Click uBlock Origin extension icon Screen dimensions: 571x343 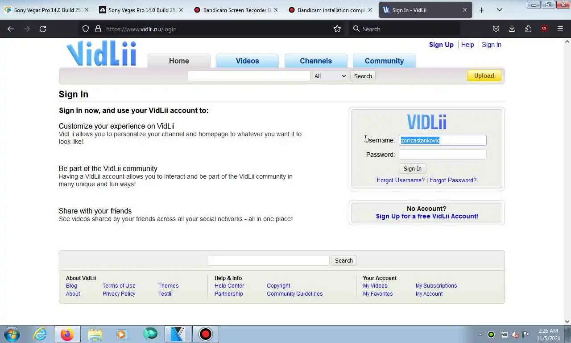544,29
